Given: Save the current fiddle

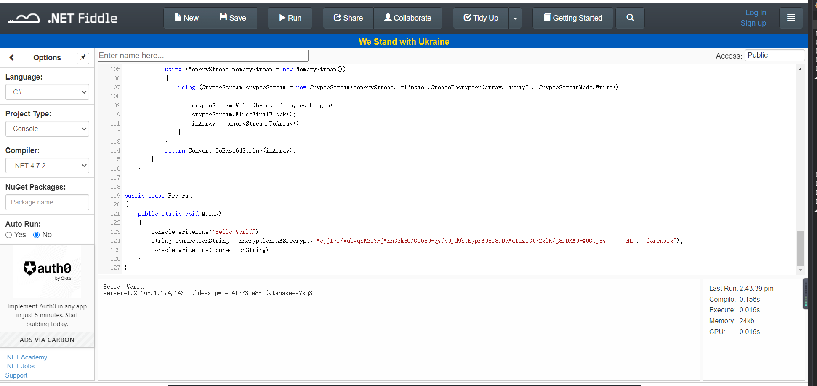Looking at the screenshot, I should pyautogui.click(x=233, y=18).
